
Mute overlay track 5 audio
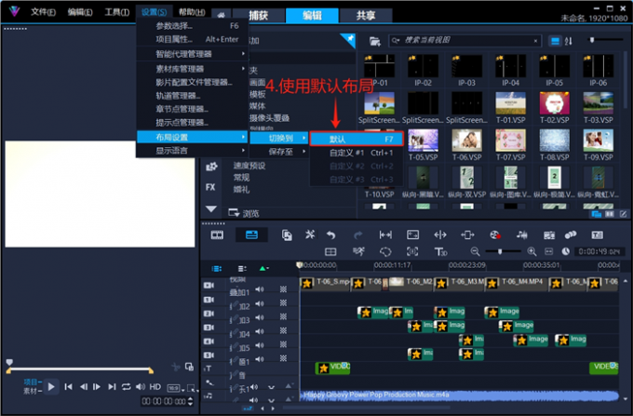coord(260,358)
